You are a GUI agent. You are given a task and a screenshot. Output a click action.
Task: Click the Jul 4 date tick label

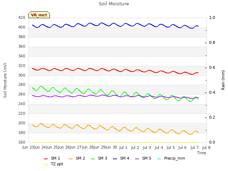pos(159,147)
